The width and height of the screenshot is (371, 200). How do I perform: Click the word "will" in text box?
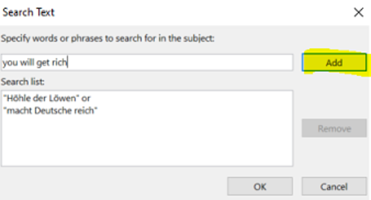(x=27, y=63)
